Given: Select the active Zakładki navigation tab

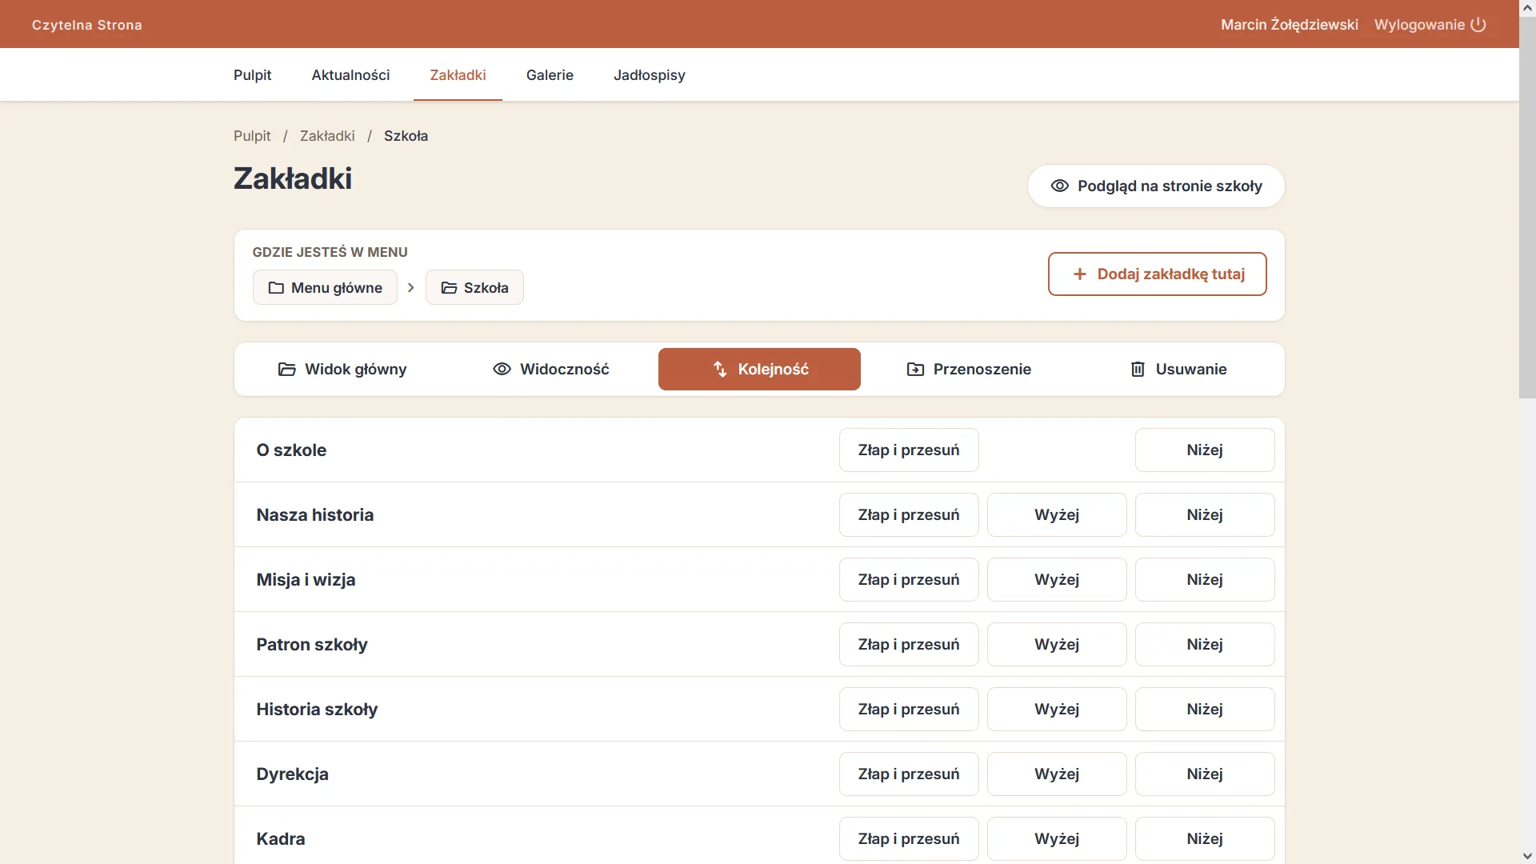Looking at the screenshot, I should 458,74.
